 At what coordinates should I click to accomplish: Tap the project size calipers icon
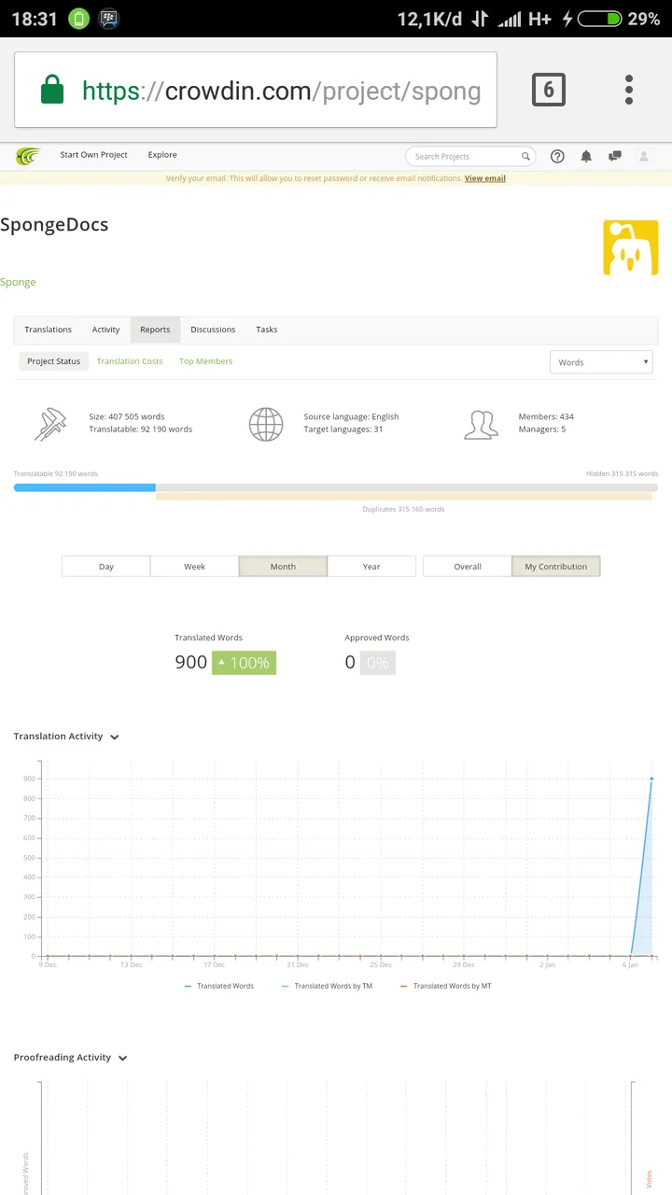(x=50, y=424)
